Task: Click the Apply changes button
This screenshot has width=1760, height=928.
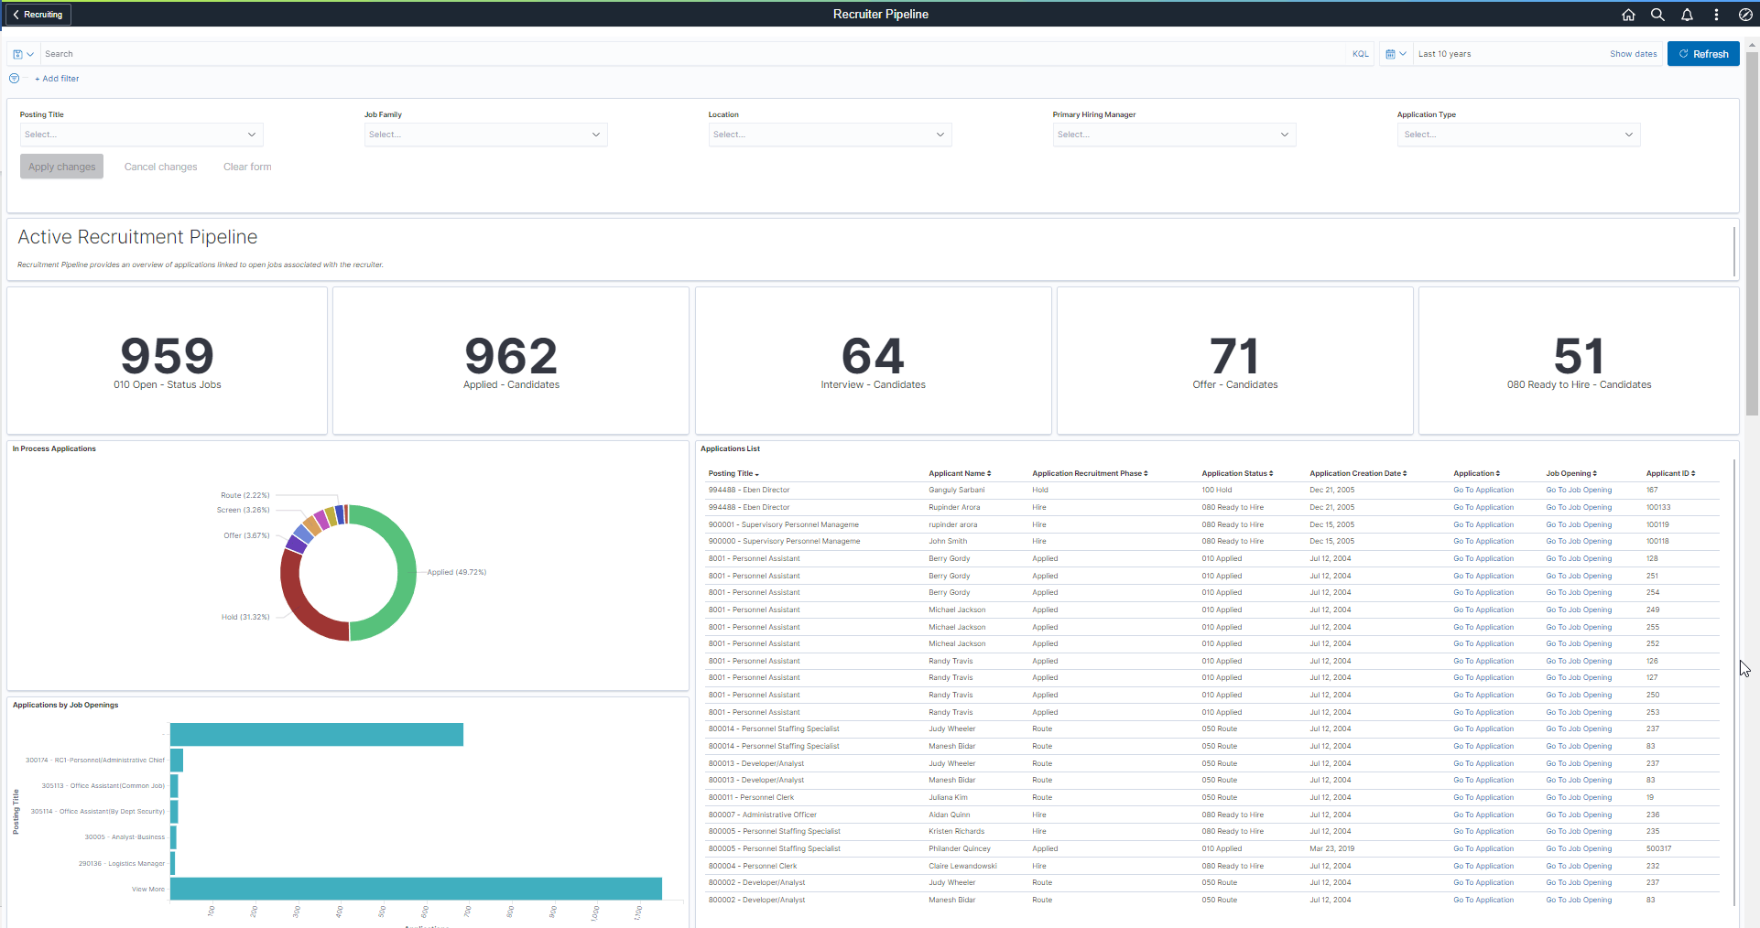Action: point(61,166)
